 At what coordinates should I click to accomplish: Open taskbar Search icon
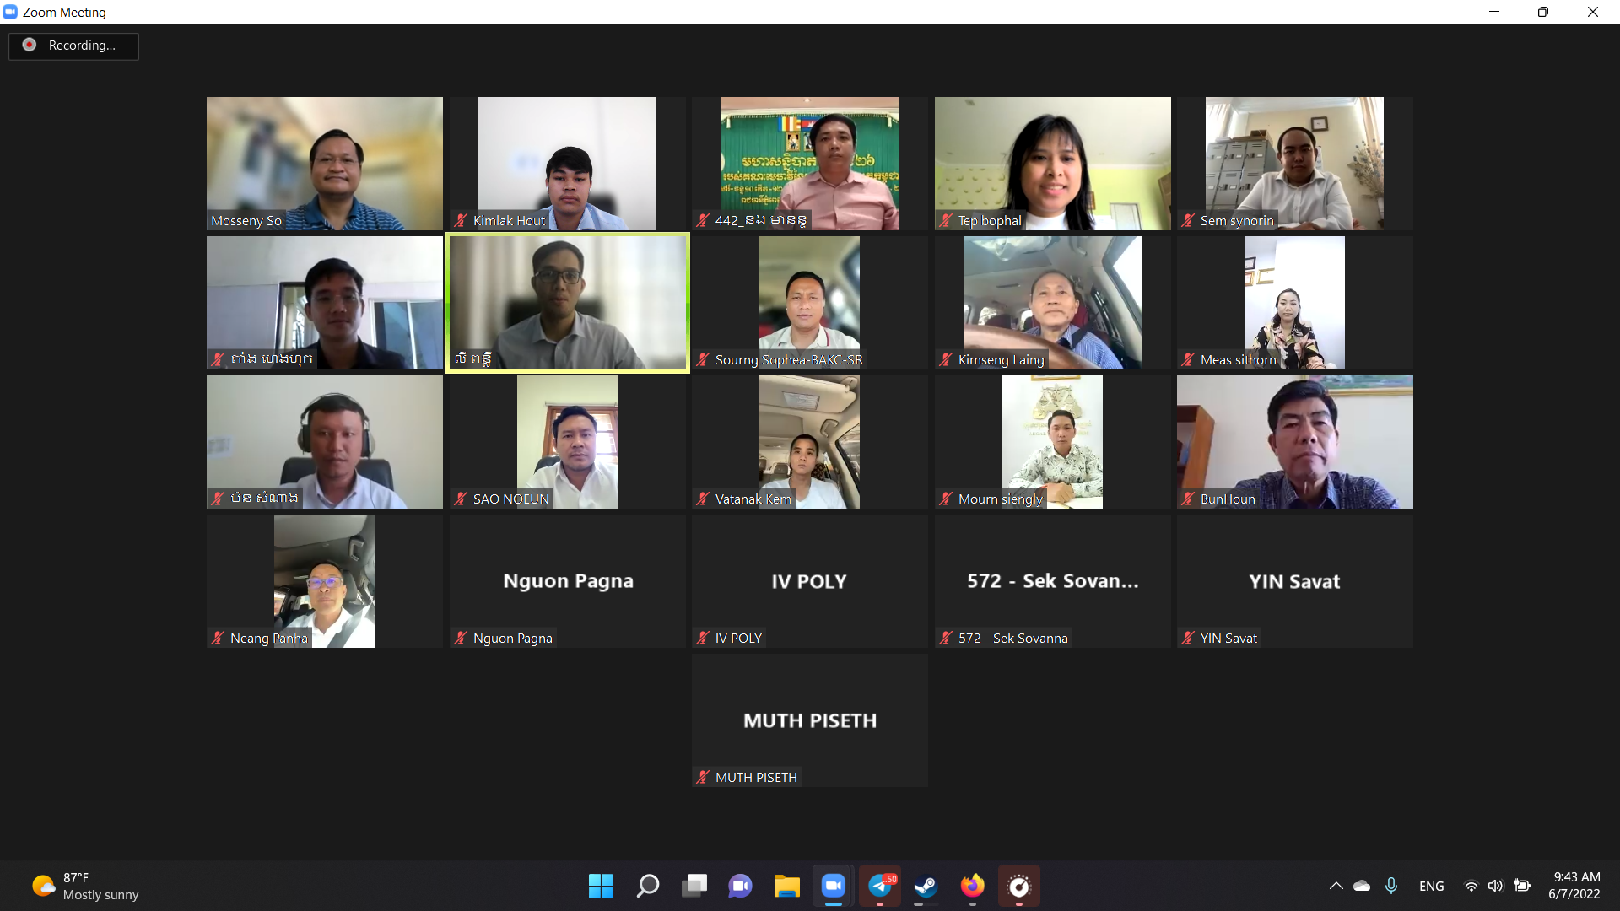pyautogui.click(x=647, y=886)
